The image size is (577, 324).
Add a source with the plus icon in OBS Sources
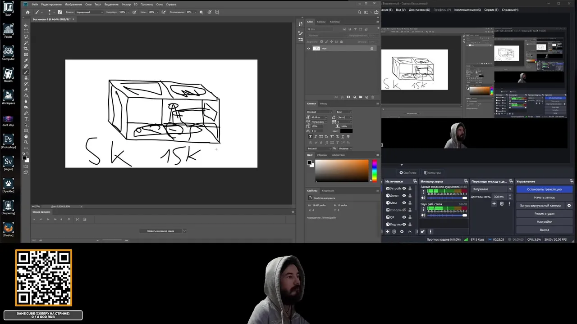(387, 231)
